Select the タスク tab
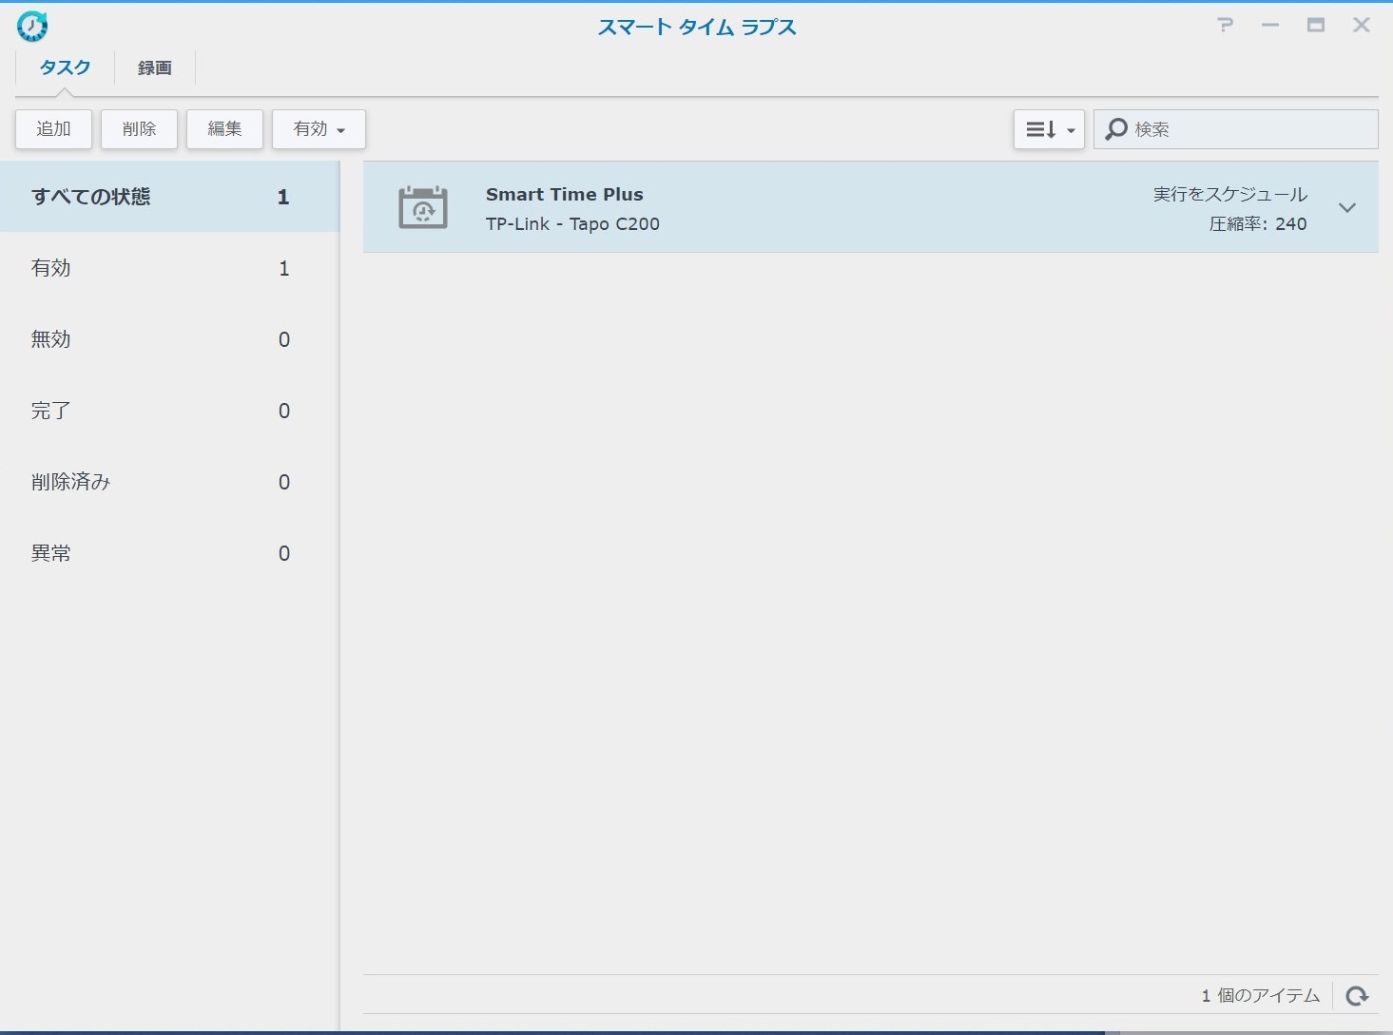 coord(65,67)
